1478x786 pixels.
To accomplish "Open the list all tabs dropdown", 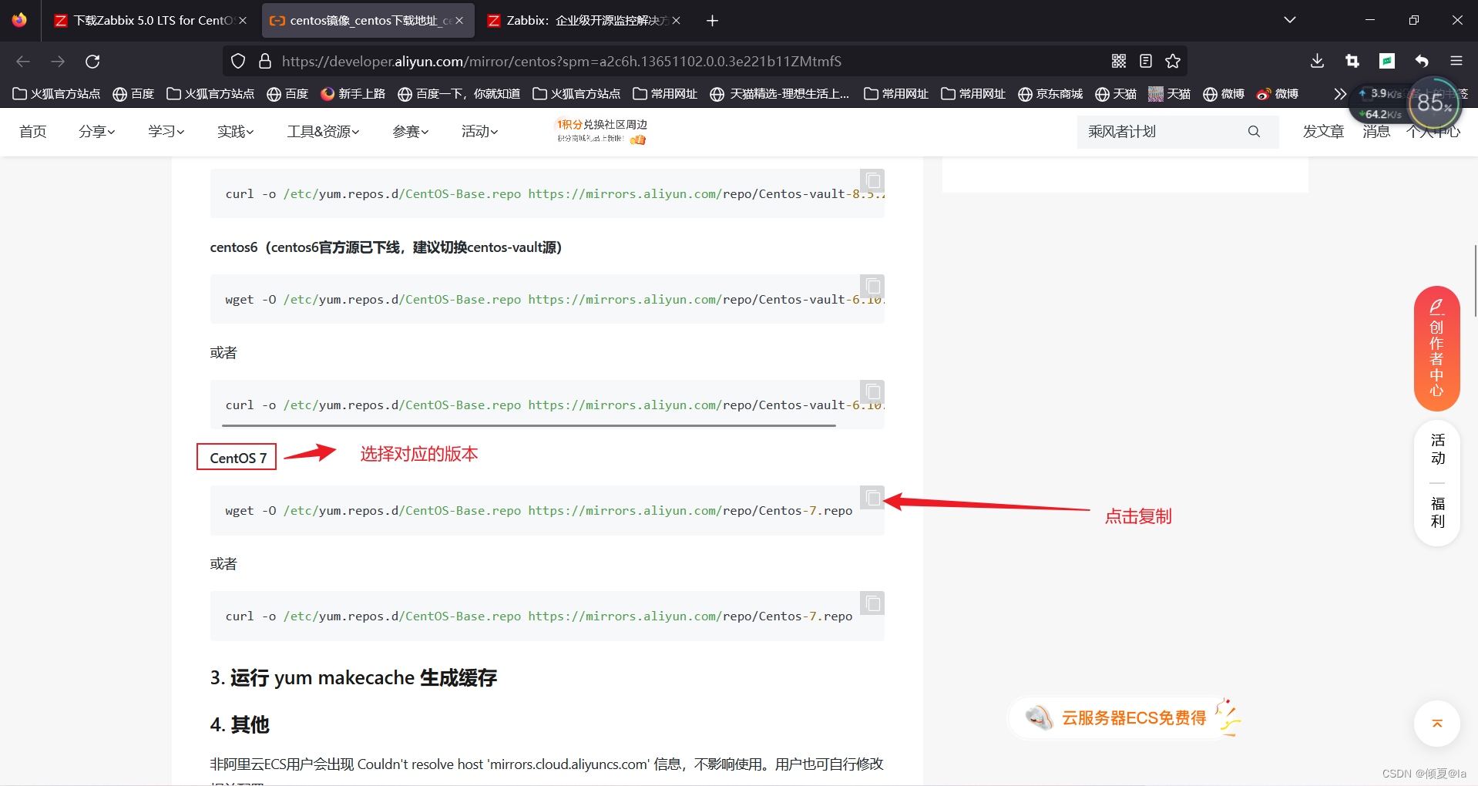I will click(x=1290, y=20).
